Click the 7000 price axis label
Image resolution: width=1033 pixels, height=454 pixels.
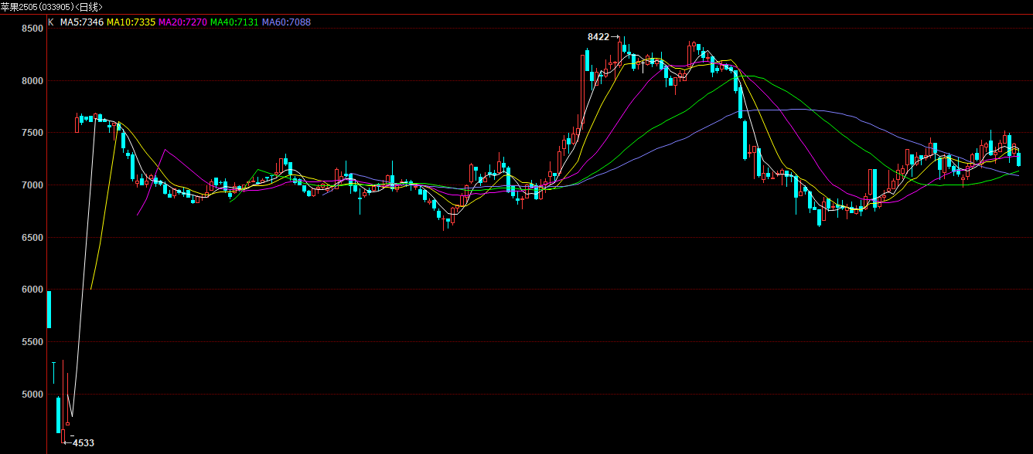pos(32,185)
